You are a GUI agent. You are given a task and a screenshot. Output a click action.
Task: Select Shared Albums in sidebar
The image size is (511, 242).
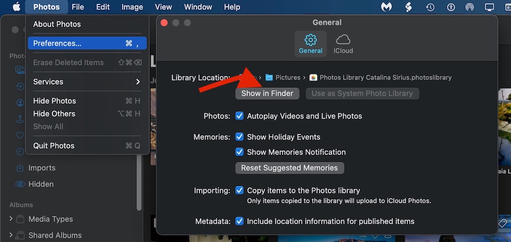[x=55, y=235]
